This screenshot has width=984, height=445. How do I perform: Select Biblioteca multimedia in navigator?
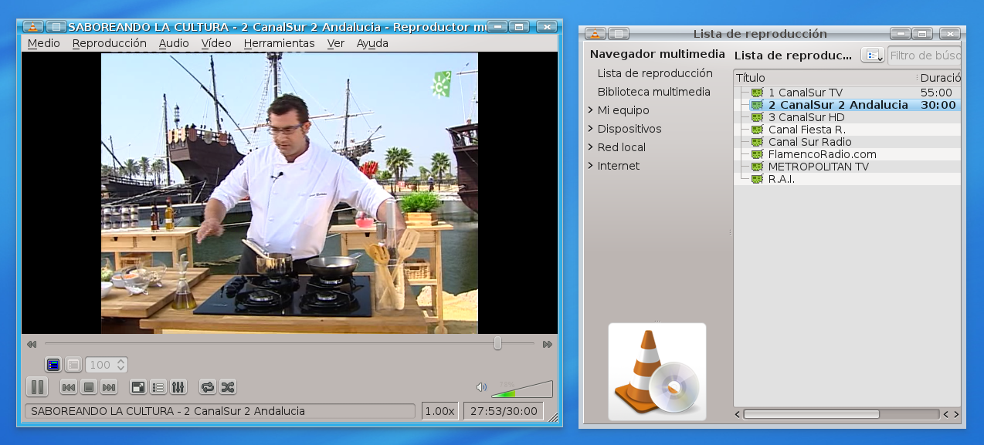click(x=653, y=92)
